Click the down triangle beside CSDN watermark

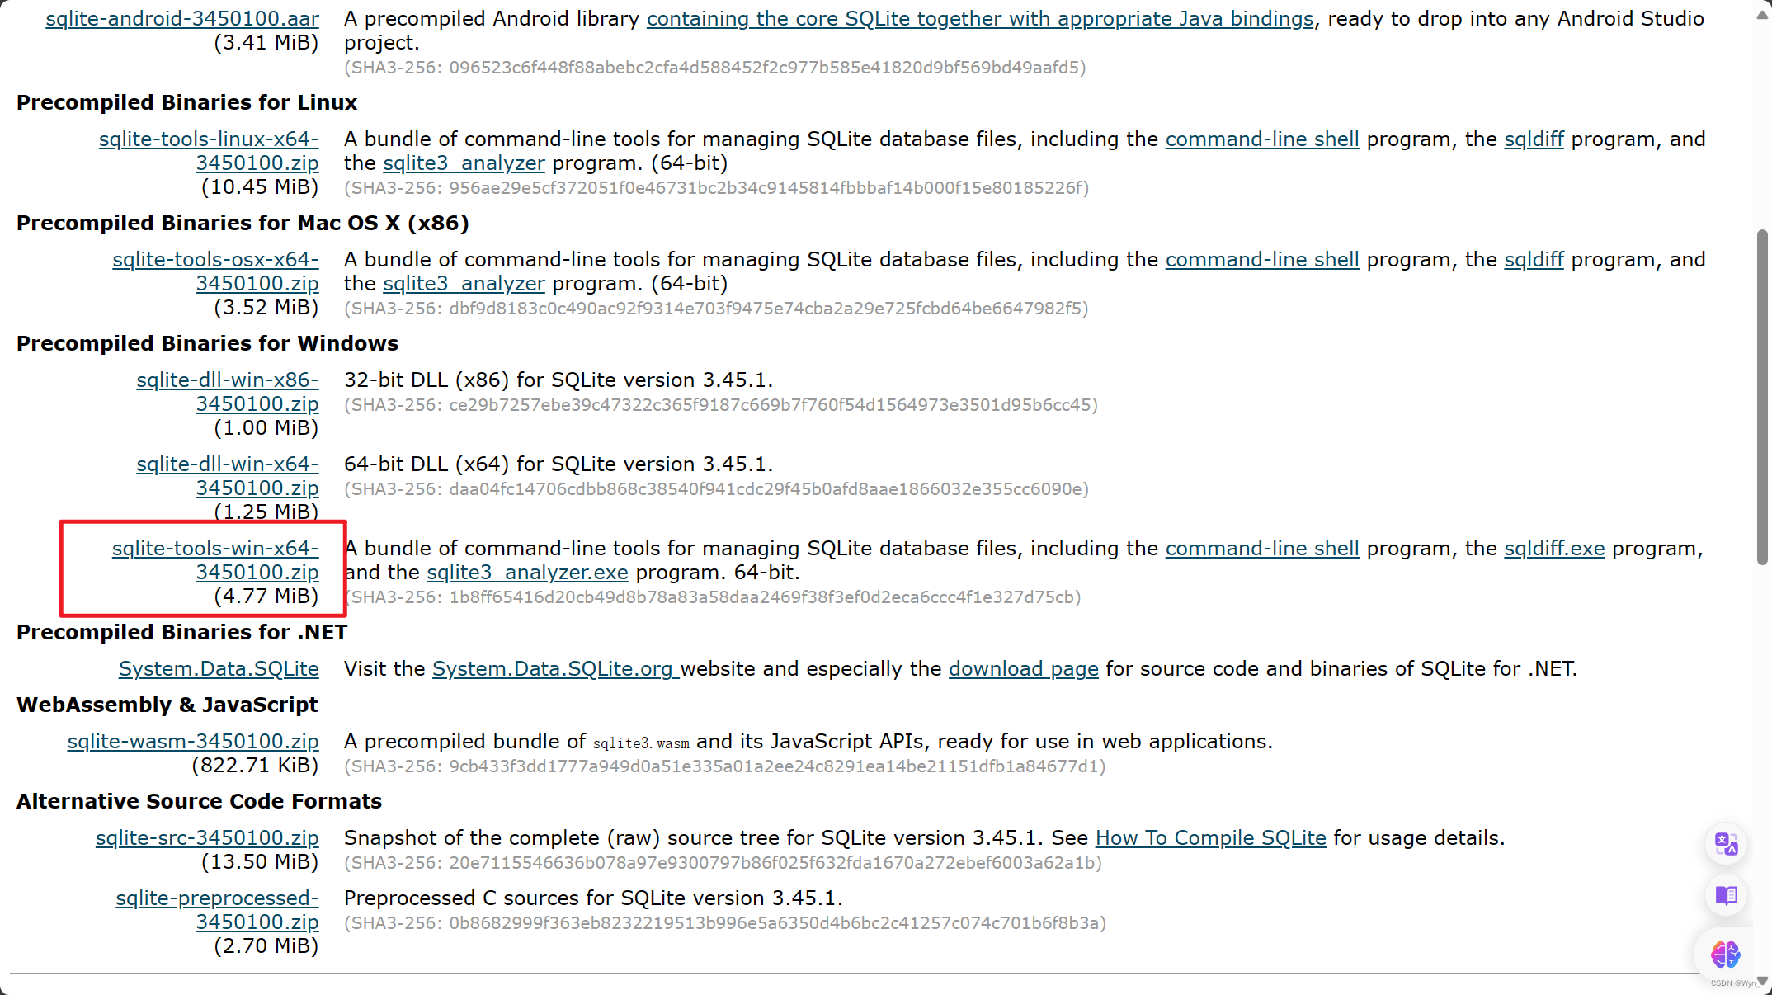1763,983
